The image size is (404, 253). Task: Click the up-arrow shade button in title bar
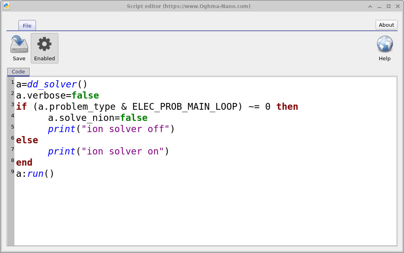click(370, 6)
